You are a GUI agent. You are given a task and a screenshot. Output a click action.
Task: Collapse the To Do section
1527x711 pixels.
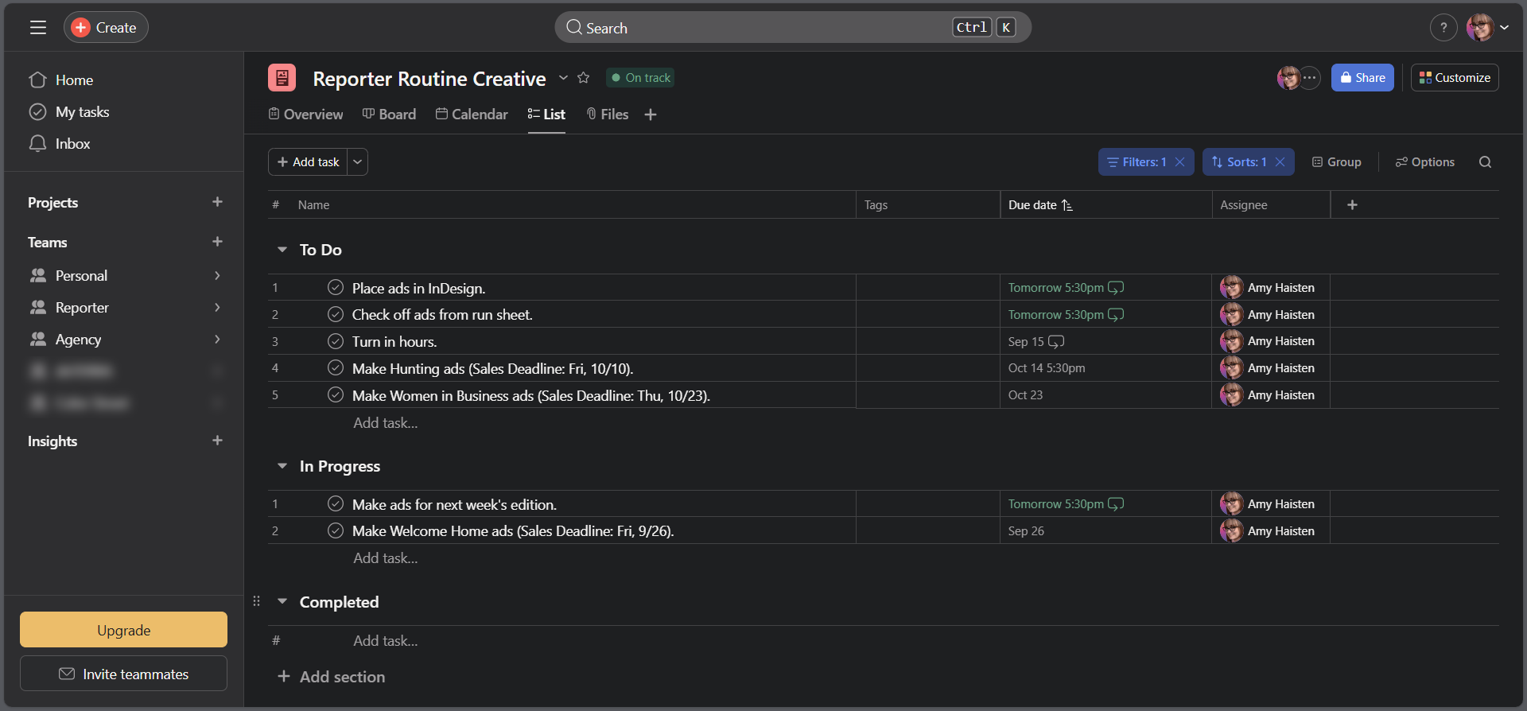pos(282,250)
